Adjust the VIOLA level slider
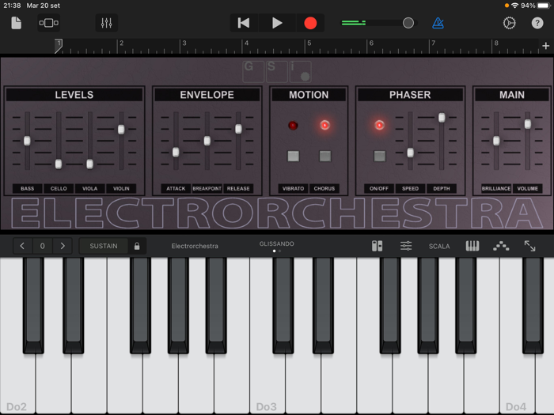Screen dimensions: 554x415 coord(89,164)
